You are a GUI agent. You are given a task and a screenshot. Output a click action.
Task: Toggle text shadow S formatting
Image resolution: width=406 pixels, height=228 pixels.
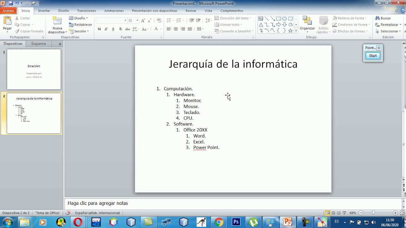pos(121,29)
